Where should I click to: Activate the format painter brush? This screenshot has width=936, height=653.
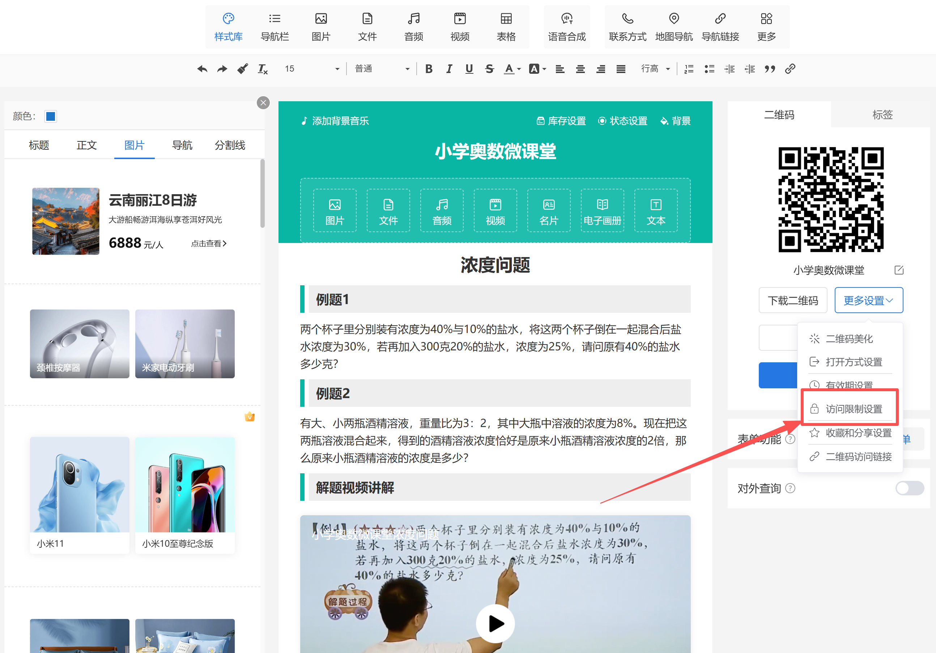coord(243,69)
